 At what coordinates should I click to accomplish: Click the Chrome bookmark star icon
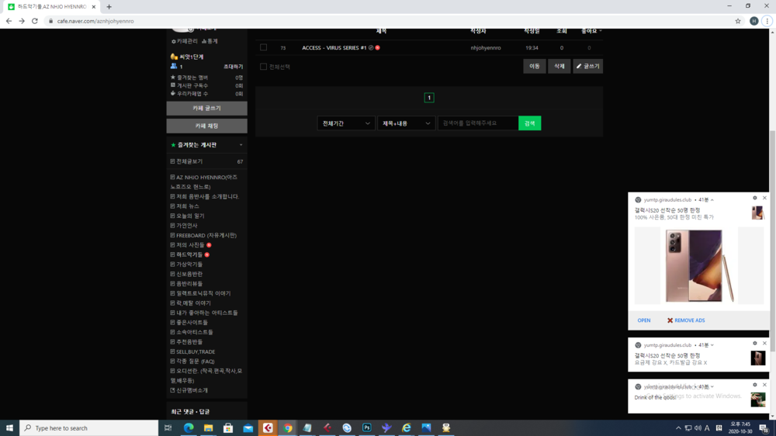pyautogui.click(x=738, y=21)
